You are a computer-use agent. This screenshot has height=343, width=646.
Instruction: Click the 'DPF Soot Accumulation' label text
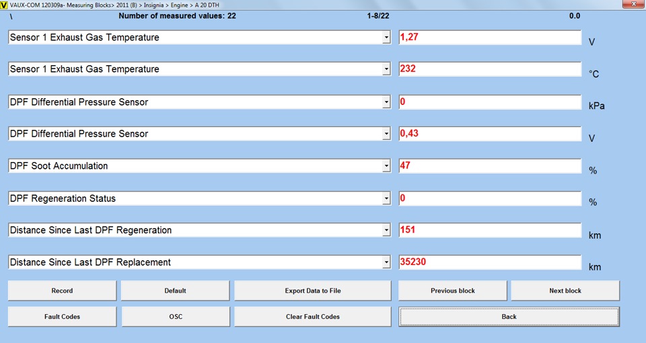pos(59,166)
